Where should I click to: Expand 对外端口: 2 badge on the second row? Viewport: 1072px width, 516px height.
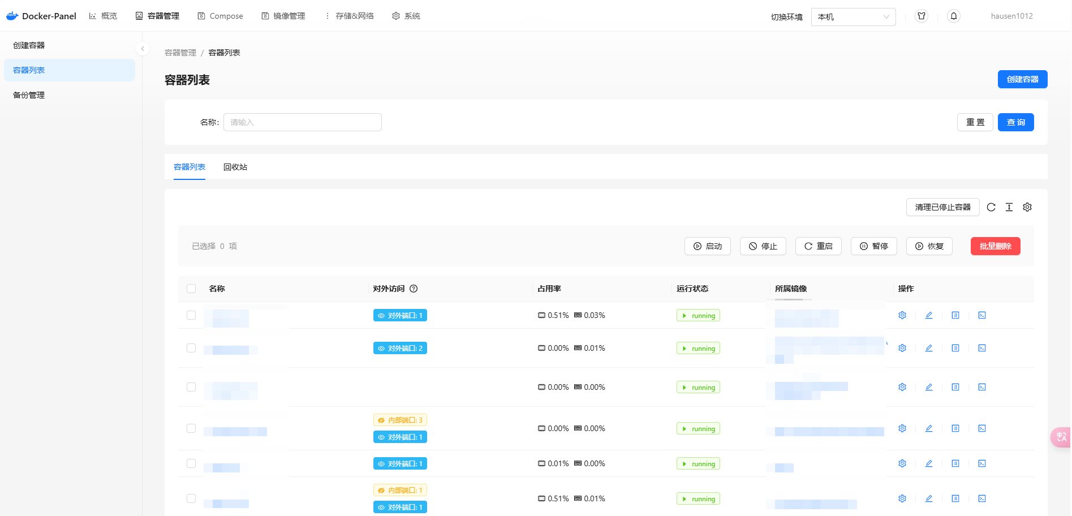click(x=400, y=348)
